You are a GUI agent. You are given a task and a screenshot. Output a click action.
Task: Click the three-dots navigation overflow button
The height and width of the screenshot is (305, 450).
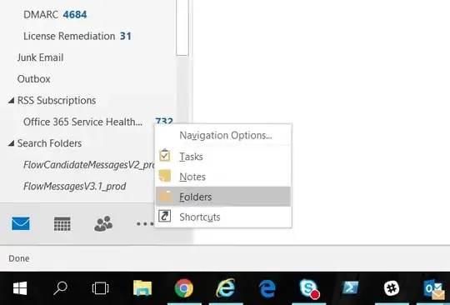[145, 224]
